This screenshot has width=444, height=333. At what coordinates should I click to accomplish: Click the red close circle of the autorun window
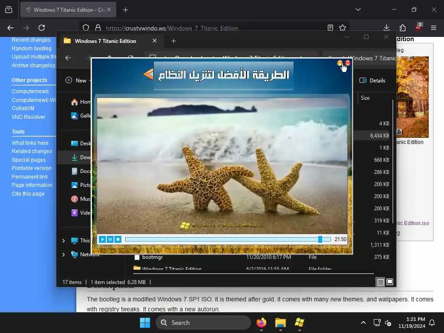pos(348,63)
